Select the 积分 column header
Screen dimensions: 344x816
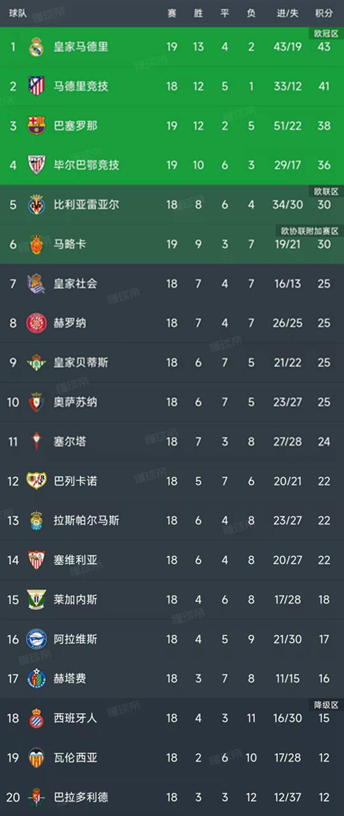pos(325,13)
